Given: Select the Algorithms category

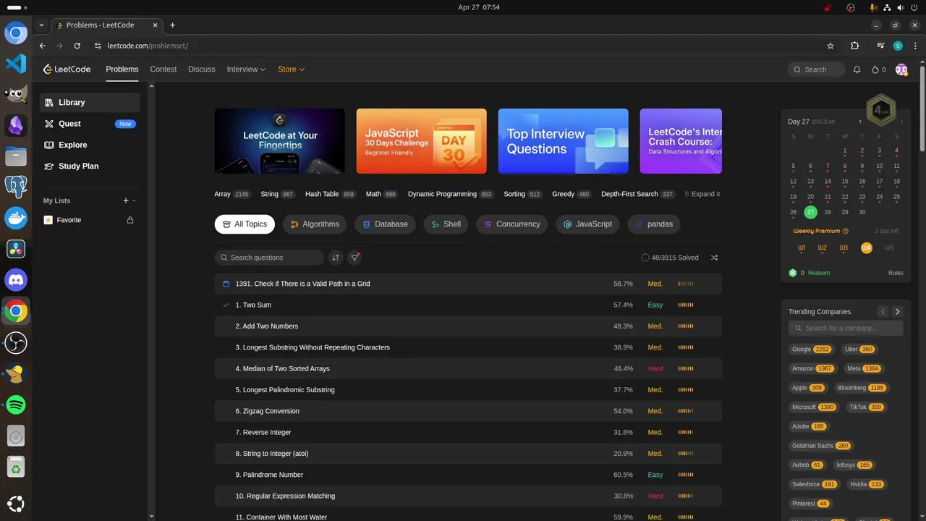Looking at the screenshot, I should point(315,224).
